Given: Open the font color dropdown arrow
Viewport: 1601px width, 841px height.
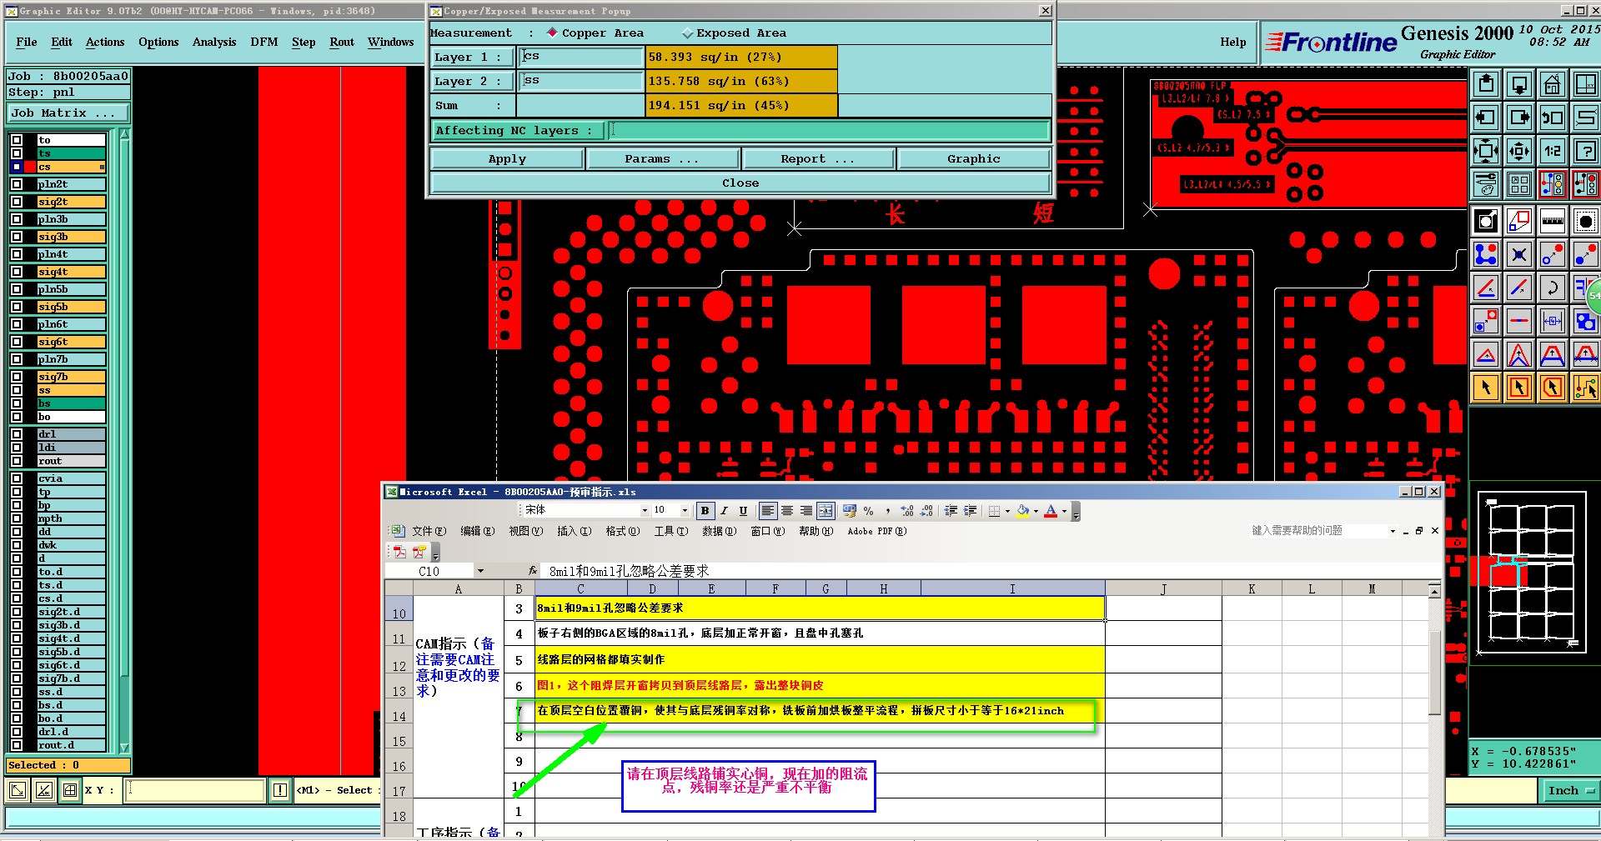Looking at the screenshot, I should point(1064,510).
